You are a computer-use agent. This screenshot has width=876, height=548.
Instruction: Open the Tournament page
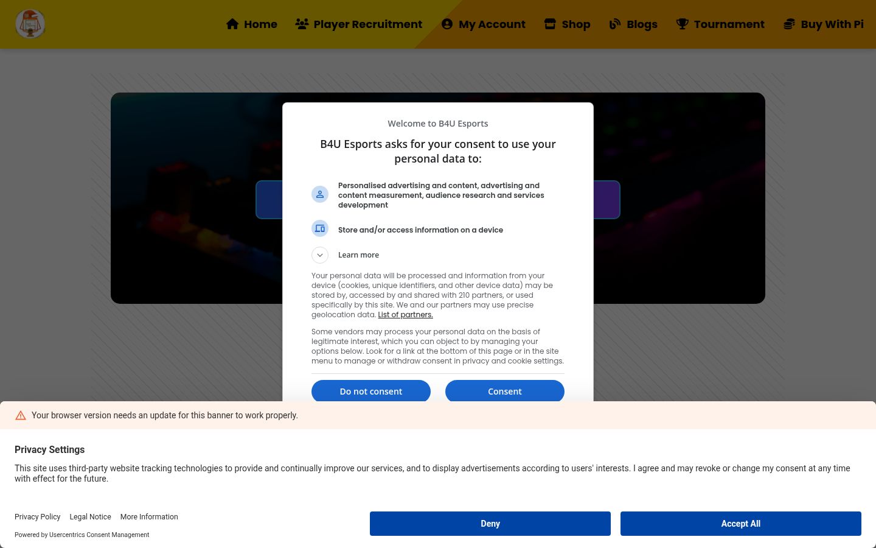pos(720,24)
